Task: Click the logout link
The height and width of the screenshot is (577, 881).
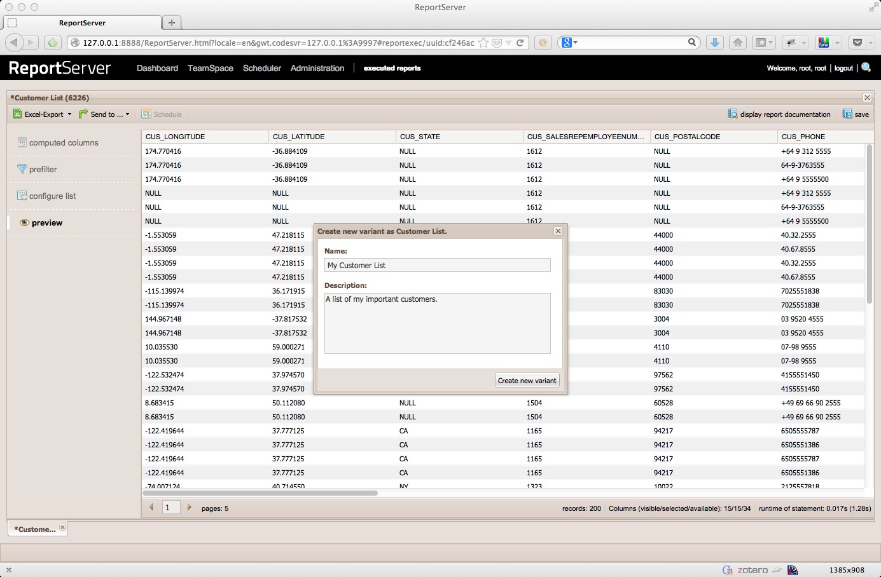Action: tap(843, 68)
